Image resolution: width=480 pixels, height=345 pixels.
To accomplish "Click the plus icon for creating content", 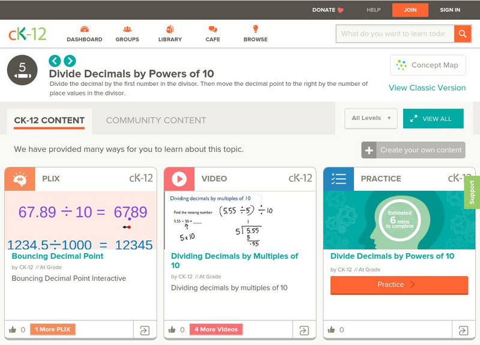I will [369, 150].
